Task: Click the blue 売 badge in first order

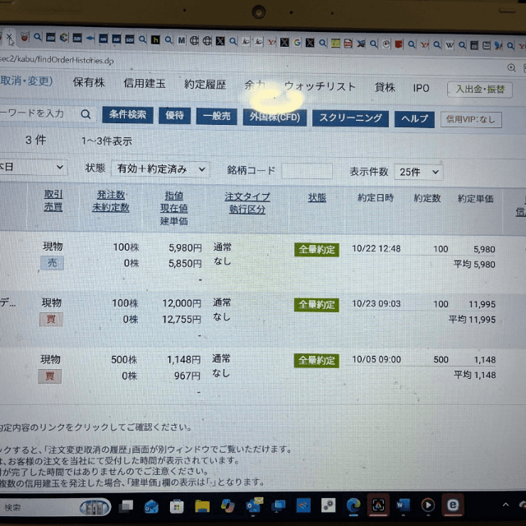Action: [52, 263]
